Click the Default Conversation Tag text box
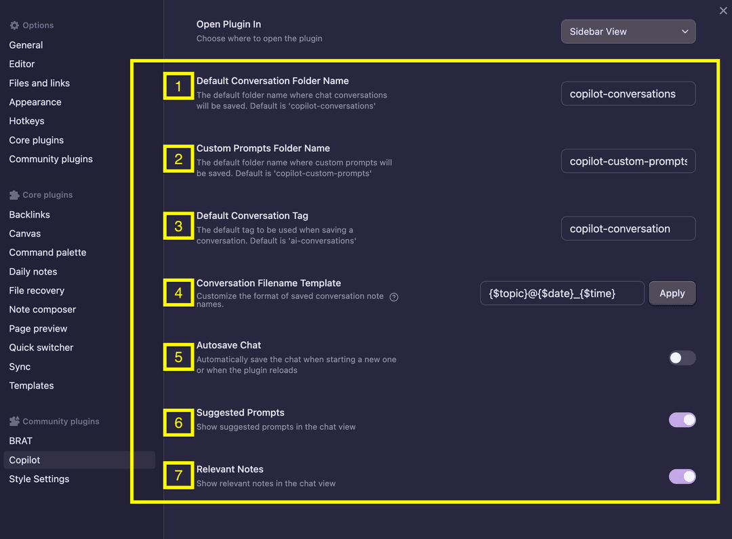 pyautogui.click(x=628, y=228)
